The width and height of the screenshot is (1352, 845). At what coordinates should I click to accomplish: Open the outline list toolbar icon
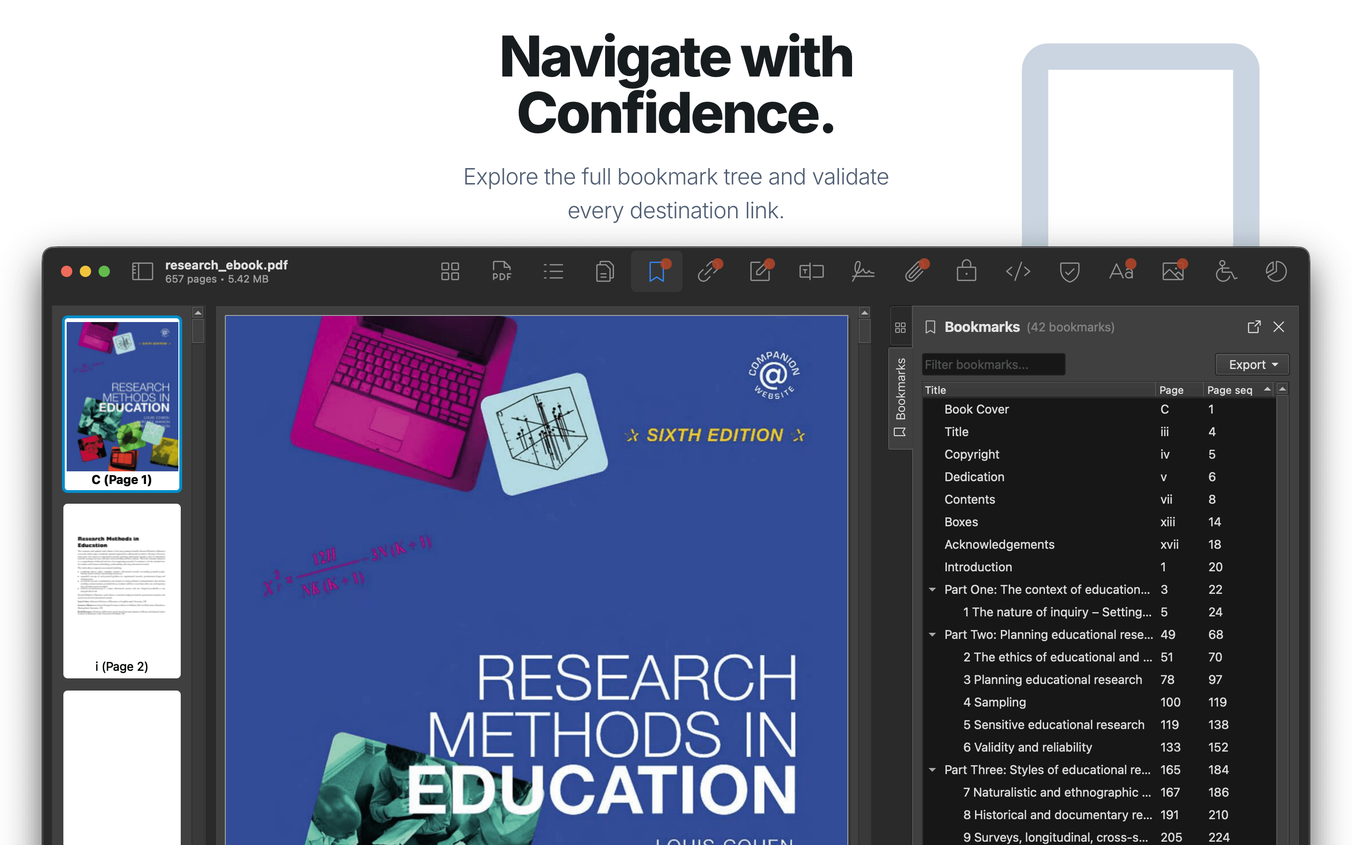tap(553, 272)
